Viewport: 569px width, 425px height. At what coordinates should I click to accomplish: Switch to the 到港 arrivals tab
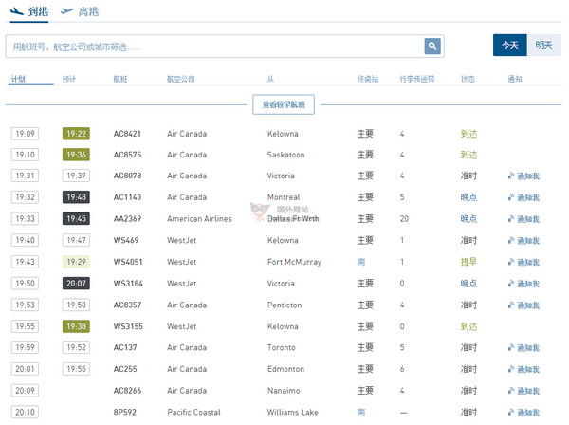(30, 12)
